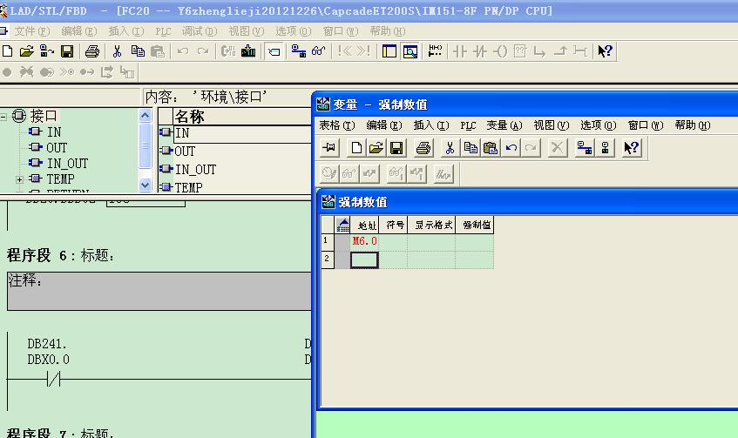
Task: Click interface tree scrollbar down arrow
Action: coord(145,185)
